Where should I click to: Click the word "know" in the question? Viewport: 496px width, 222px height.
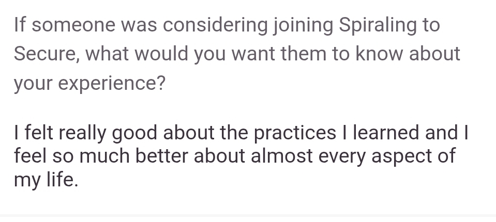click(x=379, y=54)
